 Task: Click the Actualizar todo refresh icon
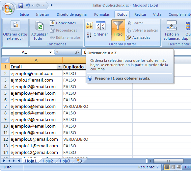pos(40,26)
